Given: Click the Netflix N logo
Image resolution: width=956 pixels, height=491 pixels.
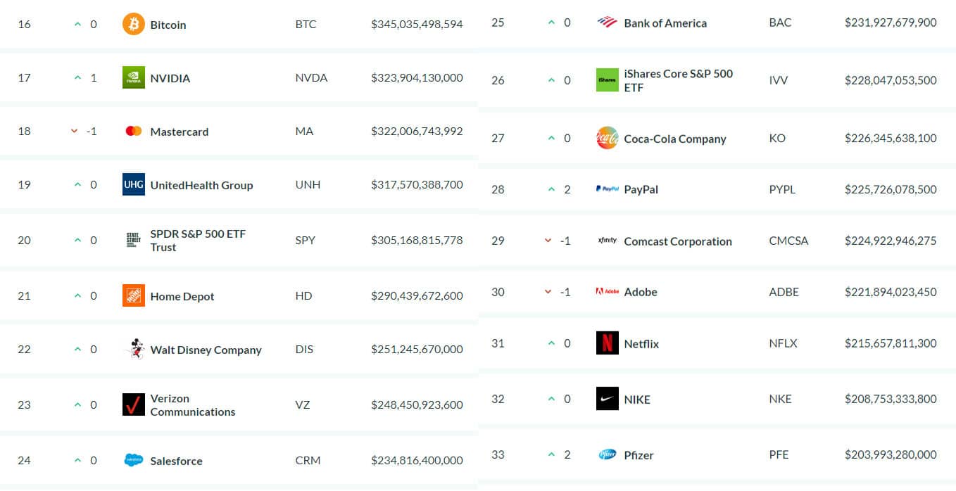Looking at the screenshot, I should tap(607, 343).
